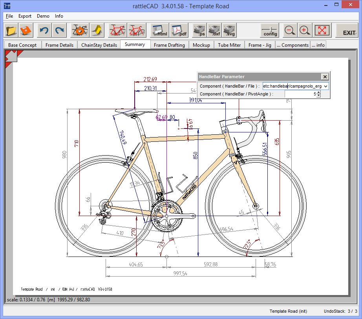Select the Summary tab
This screenshot has height=319, width=362.
135,44
